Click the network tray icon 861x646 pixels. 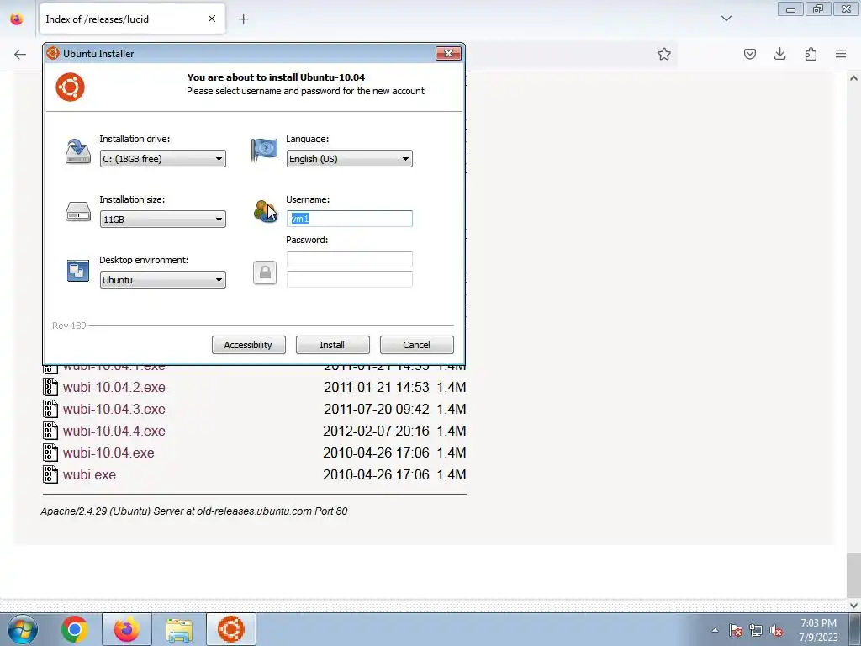756,630
